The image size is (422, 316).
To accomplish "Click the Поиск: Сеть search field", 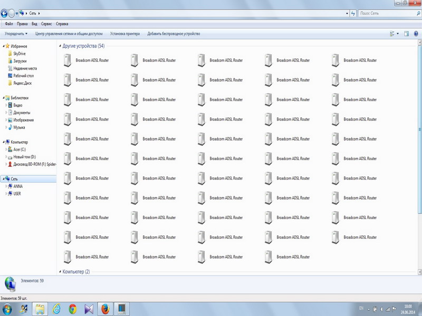I will tap(387, 13).
